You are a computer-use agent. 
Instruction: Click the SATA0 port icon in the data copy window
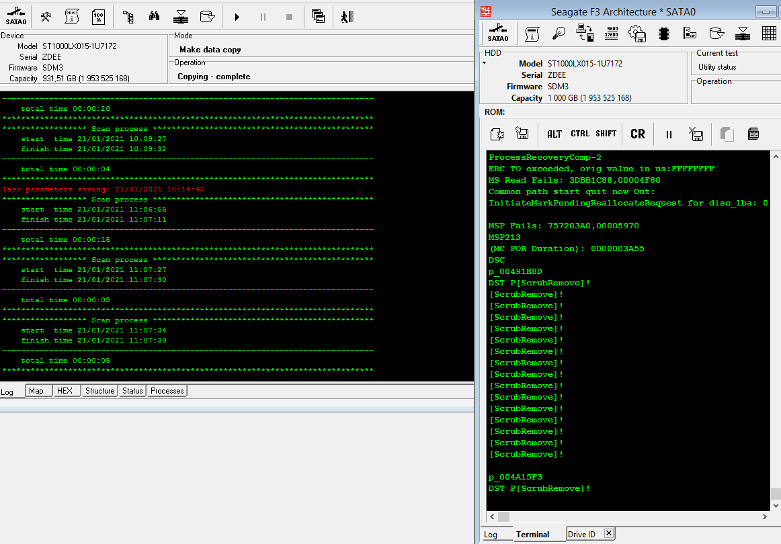pyautogui.click(x=16, y=16)
